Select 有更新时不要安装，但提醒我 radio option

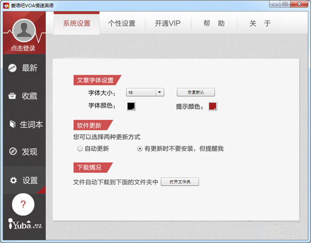(139, 149)
